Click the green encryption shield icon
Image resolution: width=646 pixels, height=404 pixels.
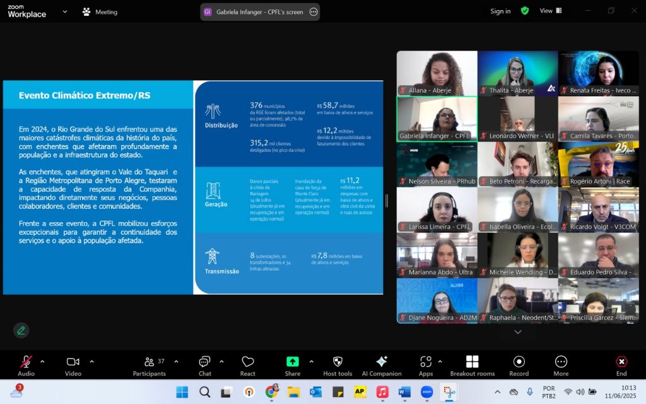click(x=525, y=11)
